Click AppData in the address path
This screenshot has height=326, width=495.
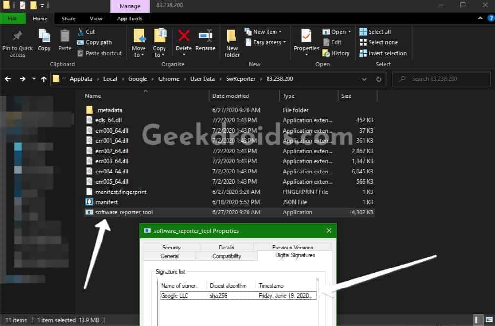tap(81, 79)
